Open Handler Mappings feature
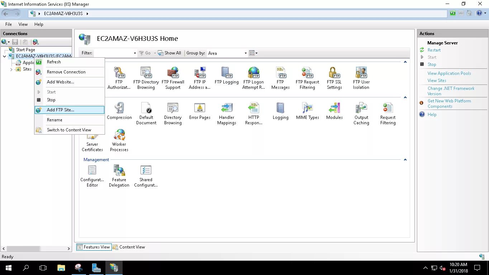Image resolution: width=489 pixels, height=275 pixels. (x=227, y=114)
